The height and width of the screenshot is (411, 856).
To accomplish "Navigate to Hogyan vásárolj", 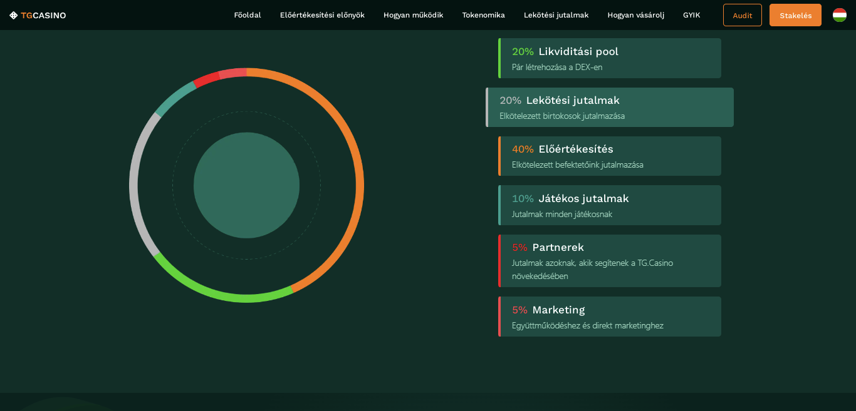I will click(636, 15).
